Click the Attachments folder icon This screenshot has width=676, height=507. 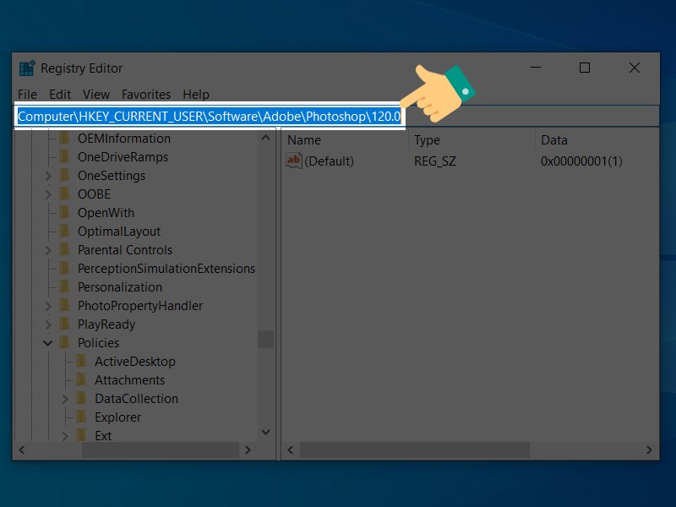pos(81,379)
